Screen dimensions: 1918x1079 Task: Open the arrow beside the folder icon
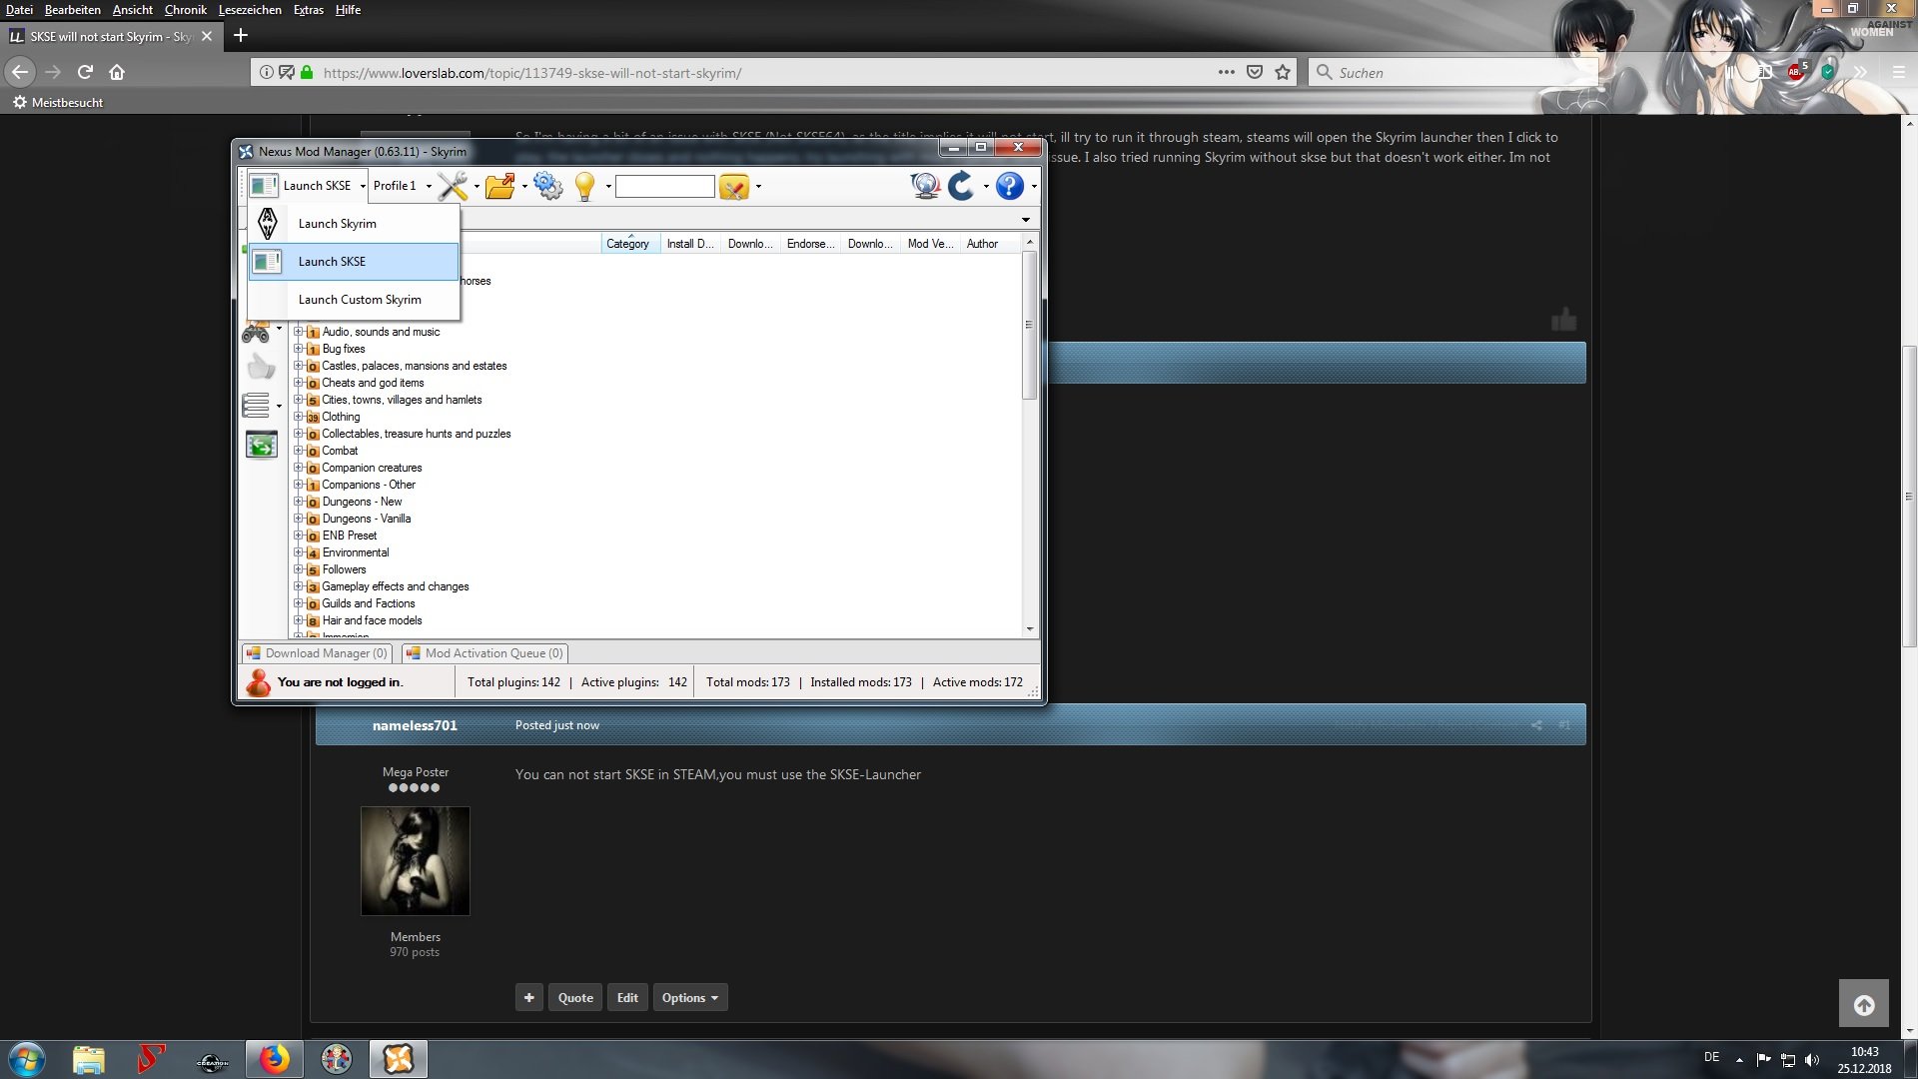click(524, 186)
